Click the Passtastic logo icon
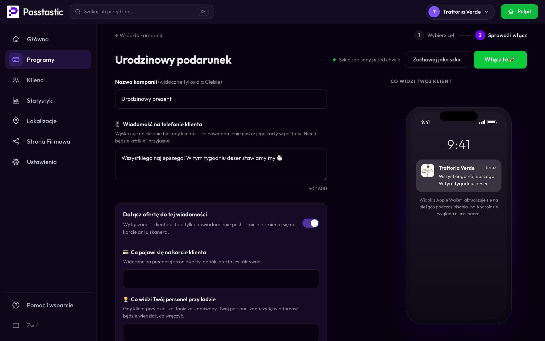The width and height of the screenshot is (545, 341). (x=13, y=12)
